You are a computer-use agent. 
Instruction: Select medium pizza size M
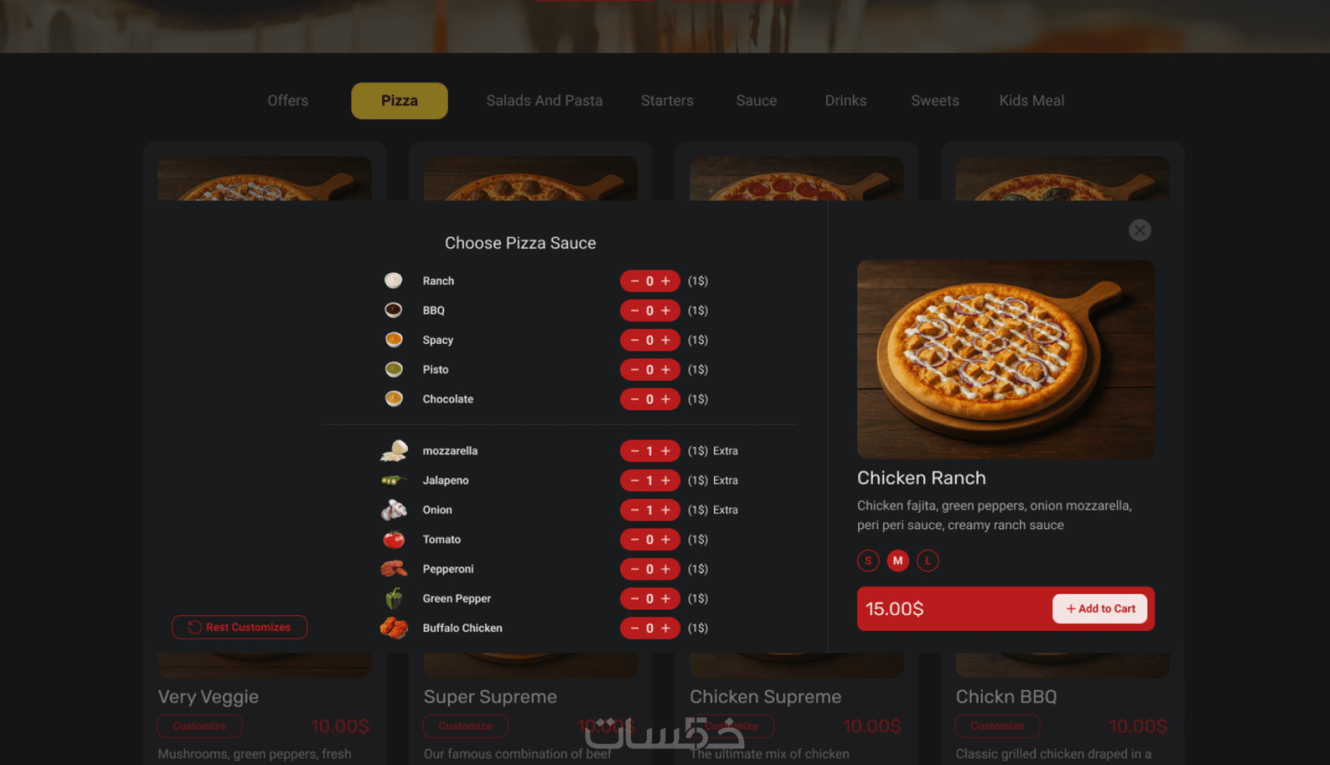[898, 560]
